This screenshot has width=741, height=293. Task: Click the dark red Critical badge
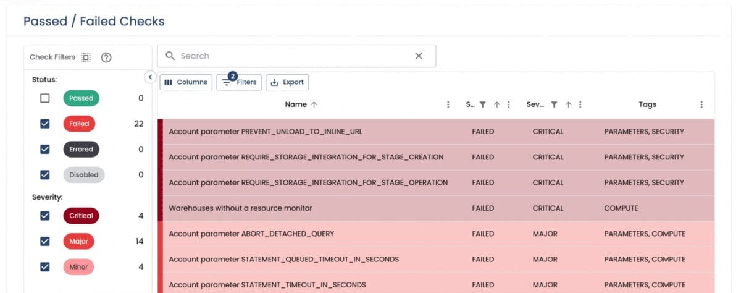coord(81,216)
